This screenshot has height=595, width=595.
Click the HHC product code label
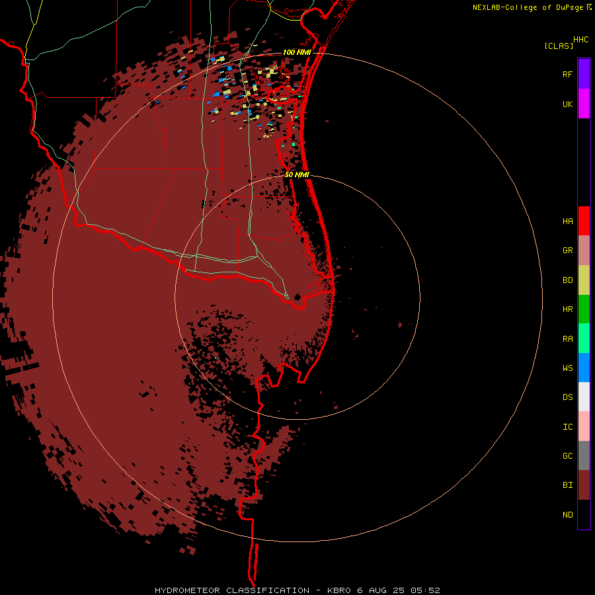point(580,40)
